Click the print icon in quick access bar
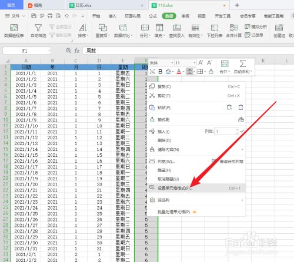 click(x=50, y=16)
